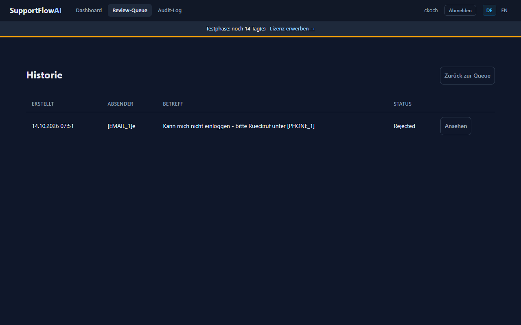Switch language to EN
This screenshot has width=521, height=325.
pyautogui.click(x=504, y=11)
